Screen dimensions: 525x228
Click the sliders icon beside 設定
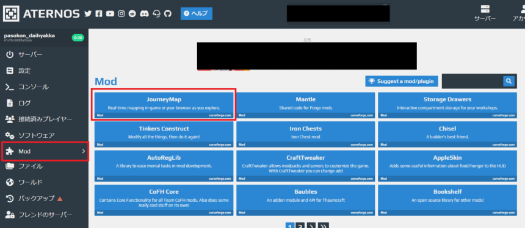pos(10,71)
